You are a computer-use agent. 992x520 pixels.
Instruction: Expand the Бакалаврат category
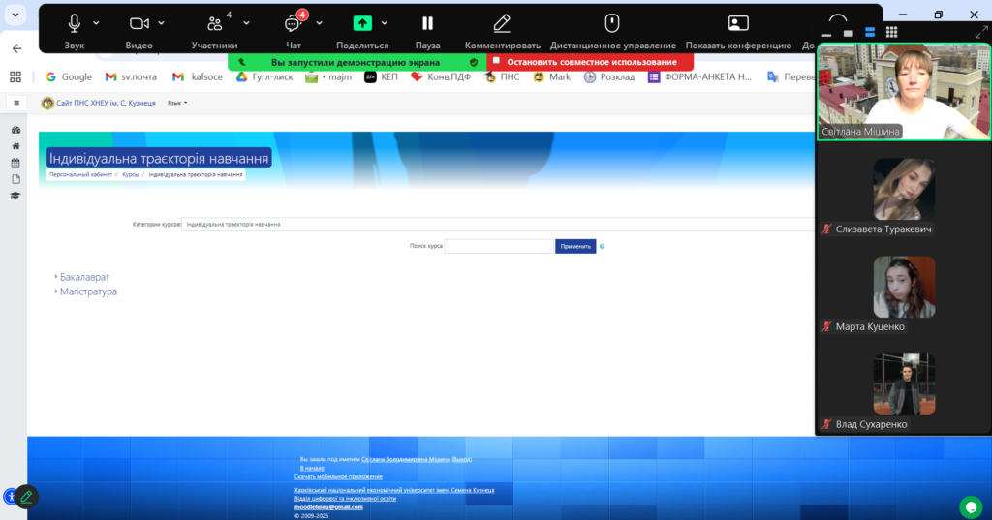[84, 277]
